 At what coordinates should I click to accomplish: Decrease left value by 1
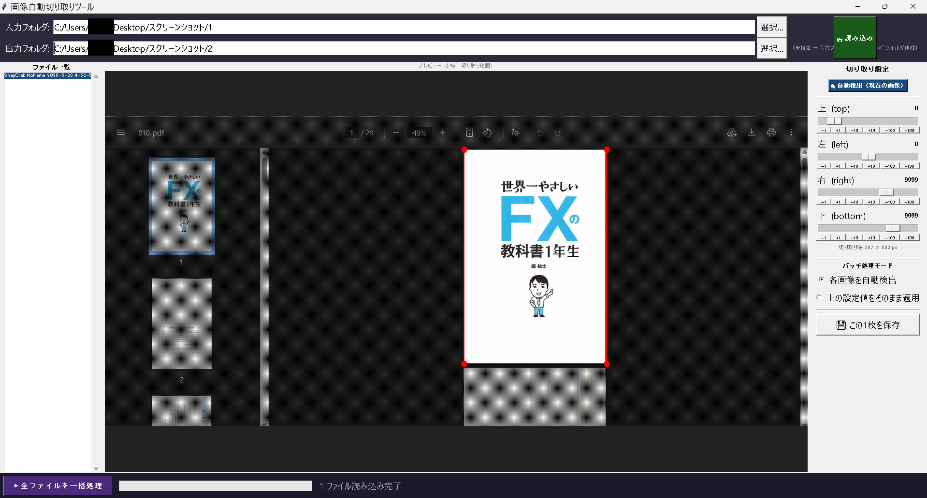click(823, 166)
